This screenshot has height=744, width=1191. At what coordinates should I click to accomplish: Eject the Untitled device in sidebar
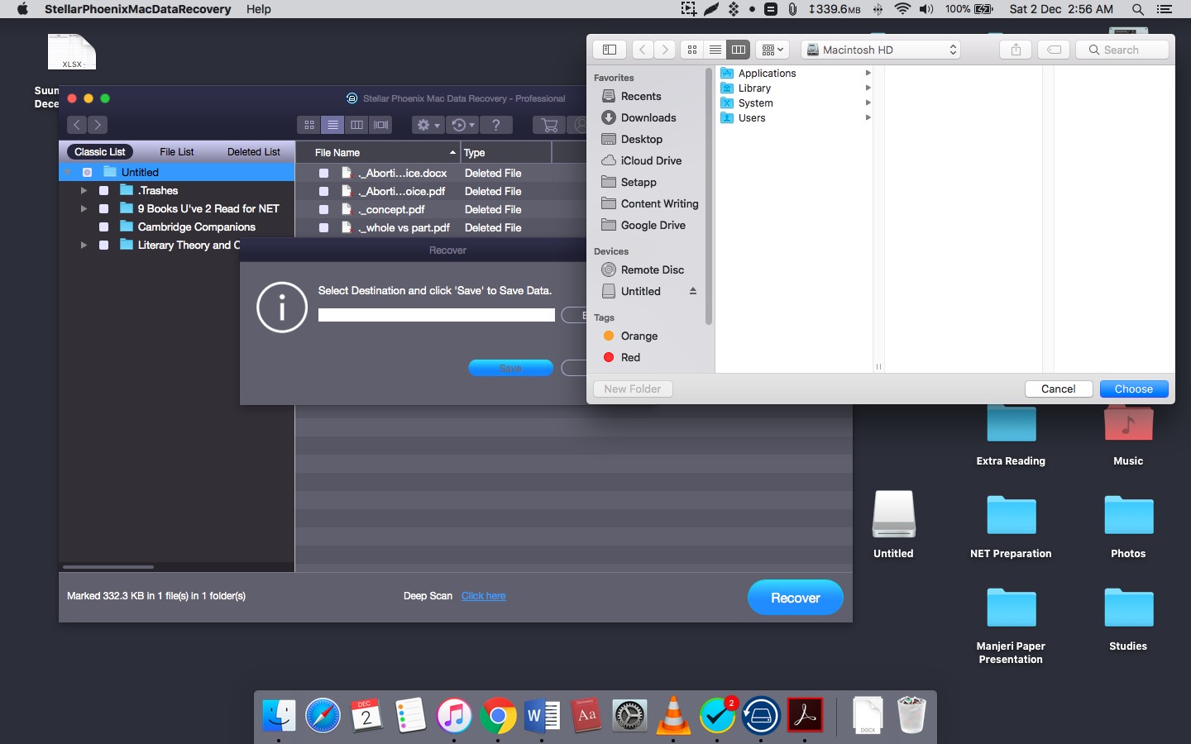[x=693, y=291]
